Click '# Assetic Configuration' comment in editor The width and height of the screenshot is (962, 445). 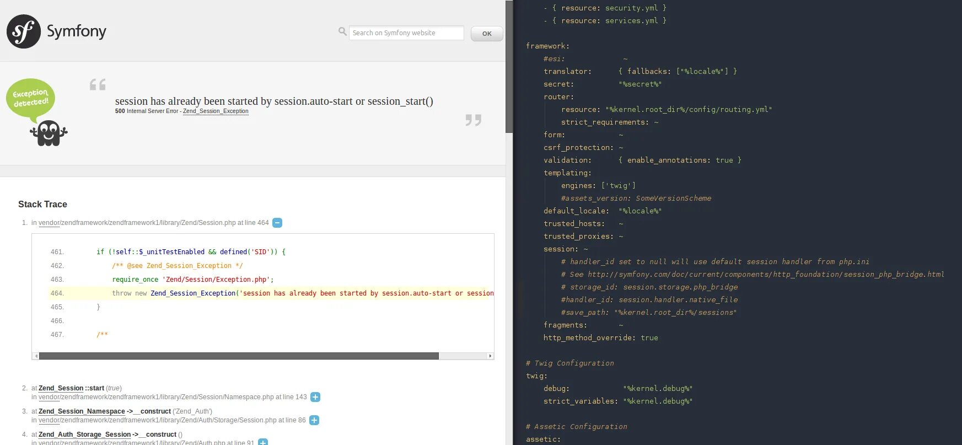point(576,427)
